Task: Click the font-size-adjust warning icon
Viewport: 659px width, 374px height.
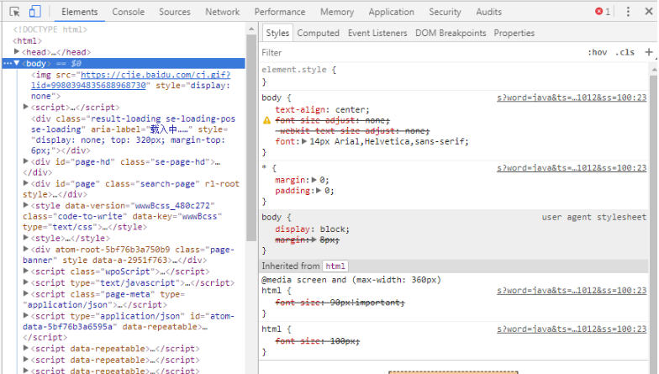Action: point(266,121)
